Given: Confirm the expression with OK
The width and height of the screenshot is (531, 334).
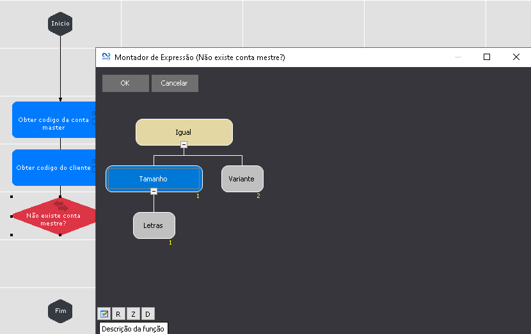Looking at the screenshot, I should [x=125, y=83].
